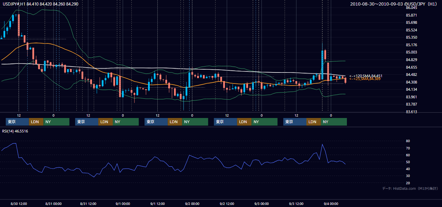This screenshot has width=442, height=207.
Task: Click RSI scale value 50
Action: coord(408,162)
